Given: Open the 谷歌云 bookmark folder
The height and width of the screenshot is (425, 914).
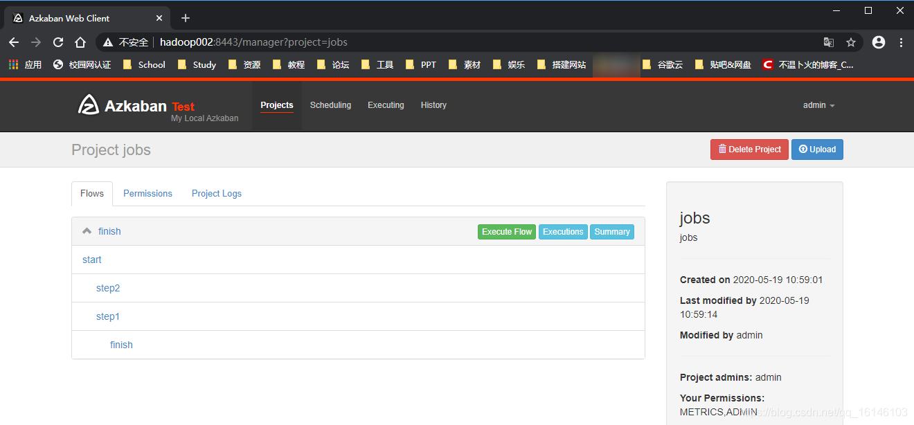Looking at the screenshot, I should (663, 64).
